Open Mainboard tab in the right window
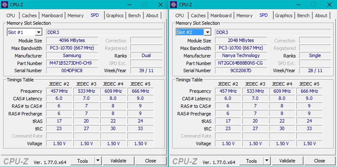 point(221,16)
